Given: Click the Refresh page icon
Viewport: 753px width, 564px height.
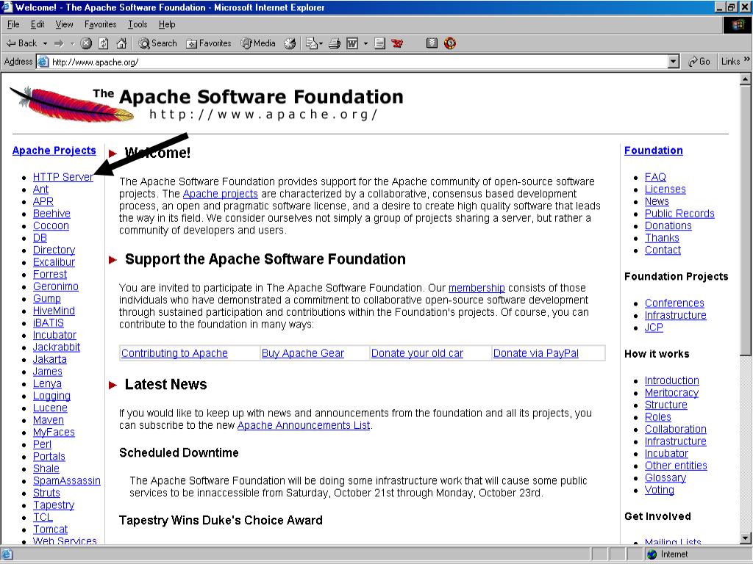Looking at the screenshot, I should [x=103, y=43].
